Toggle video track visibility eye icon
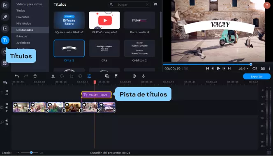Viewport: 273px width, 156px height. pyautogui.click(x=7, y=104)
